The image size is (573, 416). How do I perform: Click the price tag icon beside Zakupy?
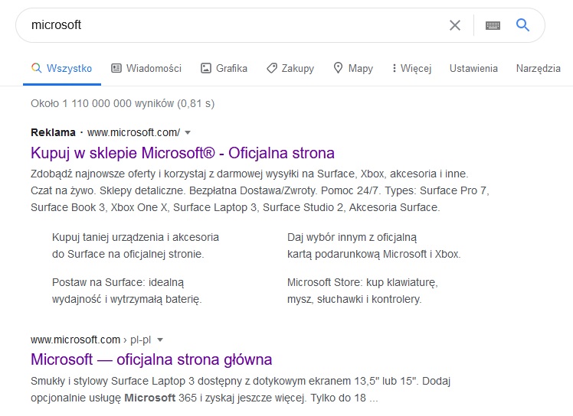pos(271,68)
